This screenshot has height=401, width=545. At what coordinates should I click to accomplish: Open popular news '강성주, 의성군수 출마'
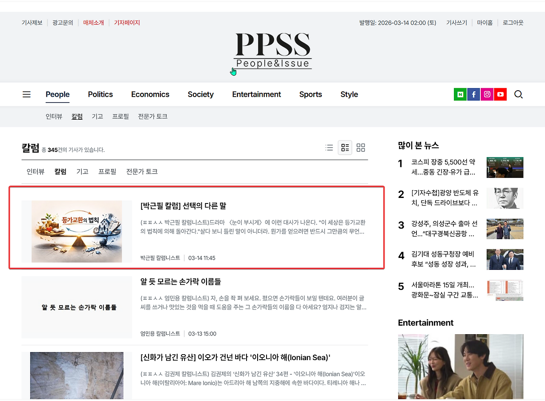445,229
